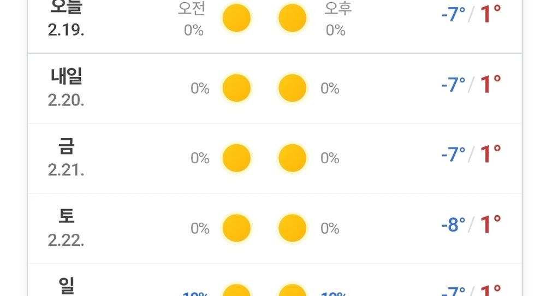Image resolution: width=546 pixels, height=296 pixels.
Task: Click Saturday's afternoon 0% rain chance
Action: tap(330, 228)
